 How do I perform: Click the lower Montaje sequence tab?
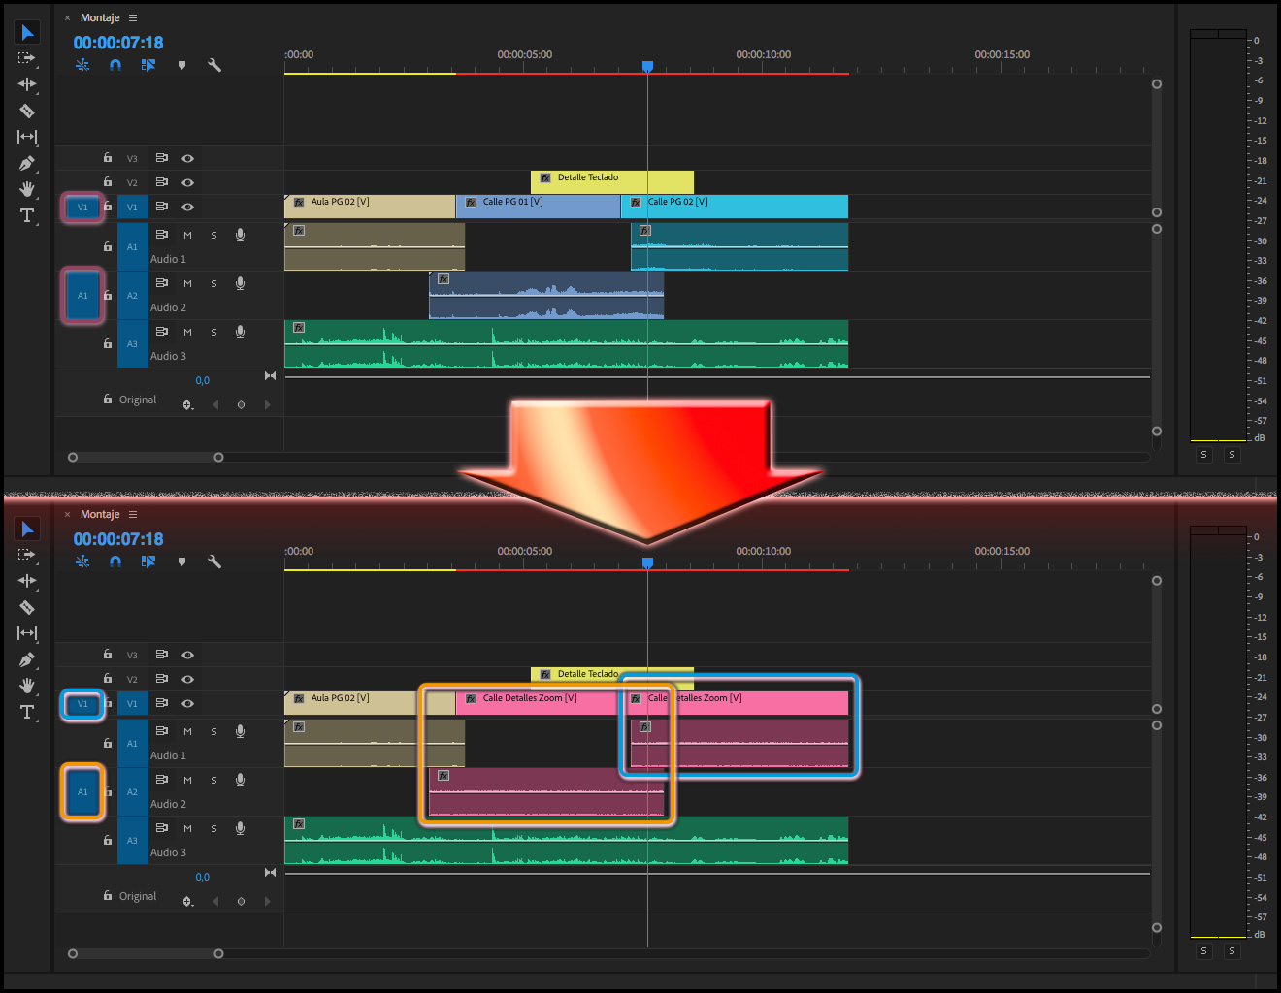click(x=100, y=514)
